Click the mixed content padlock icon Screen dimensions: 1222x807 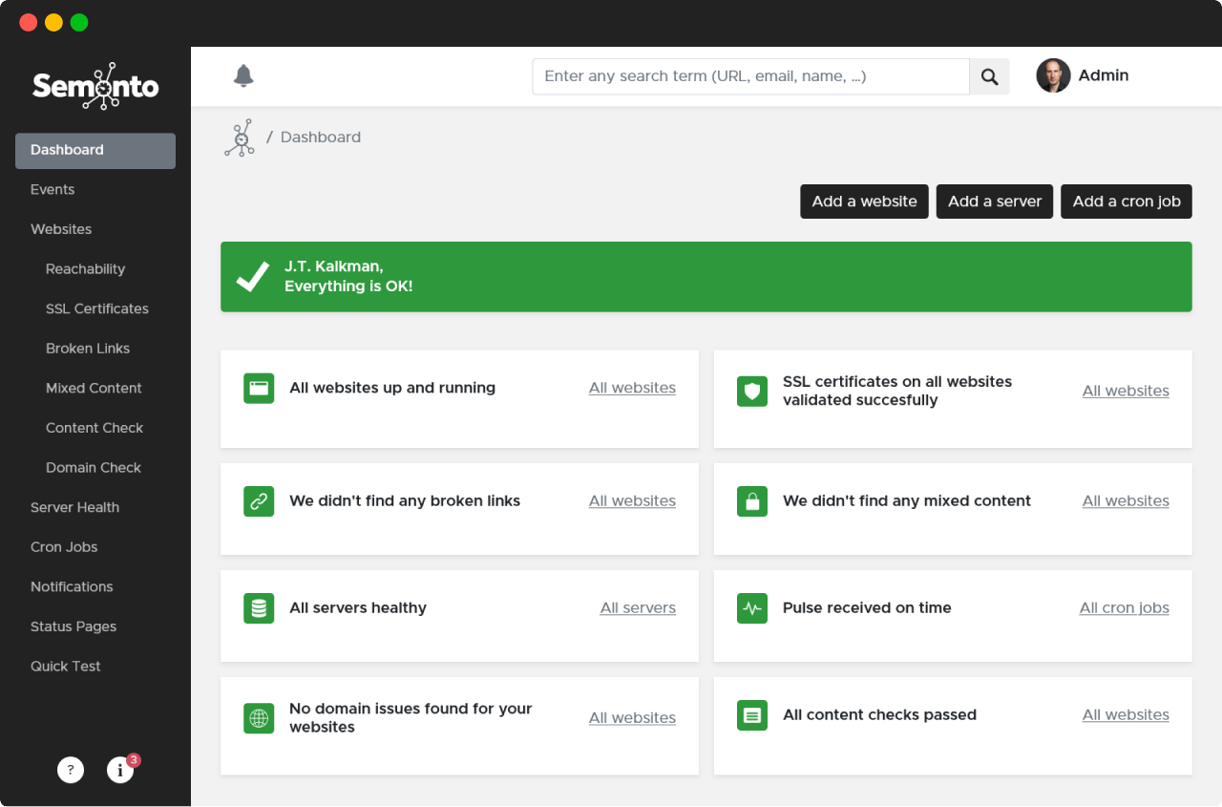pyautogui.click(x=752, y=501)
